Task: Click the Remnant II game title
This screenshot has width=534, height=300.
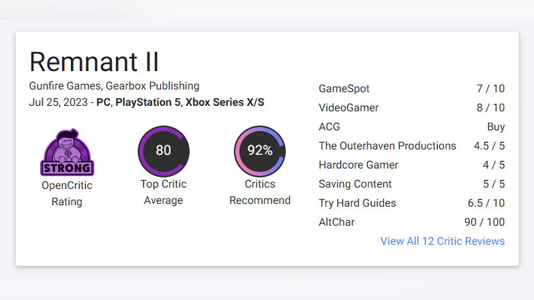Action: point(94,62)
